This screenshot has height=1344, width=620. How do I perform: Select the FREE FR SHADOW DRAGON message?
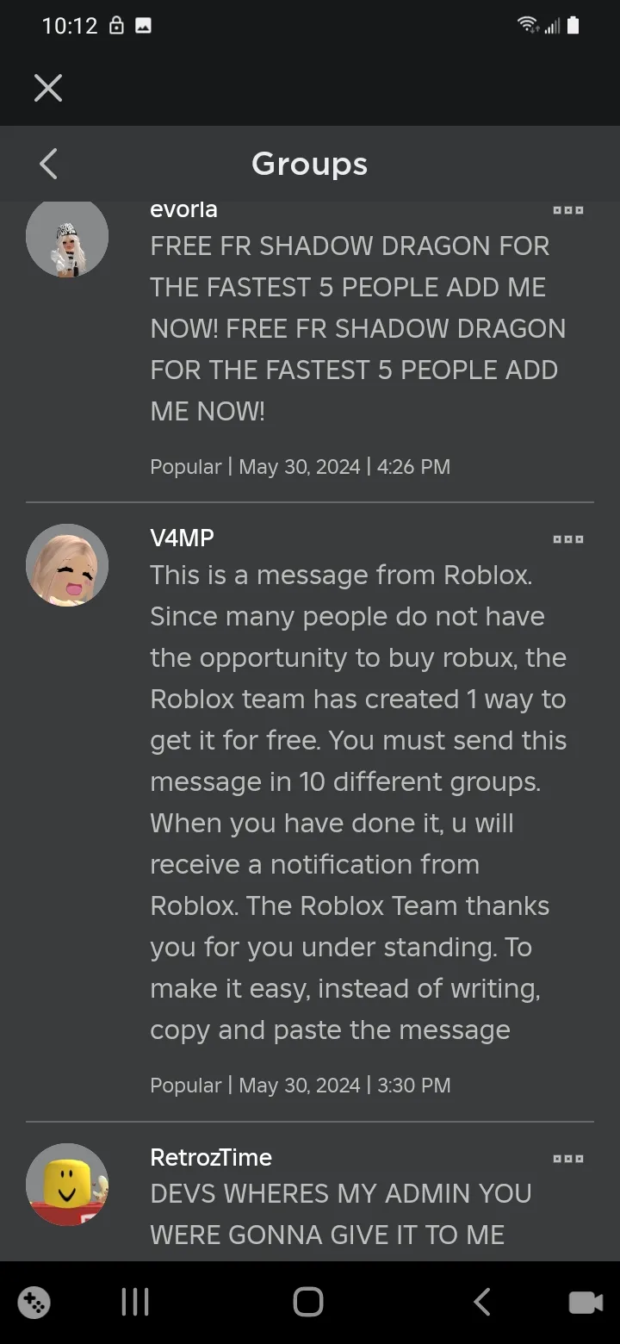(x=358, y=328)
